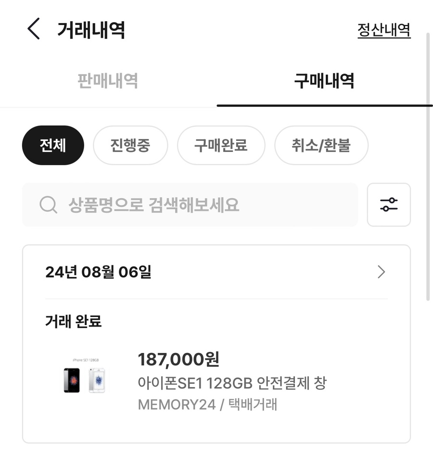Open seller MEMORY24 / 택배거래 line
This screenshot has width=433, height=452.
click(207, 404)
